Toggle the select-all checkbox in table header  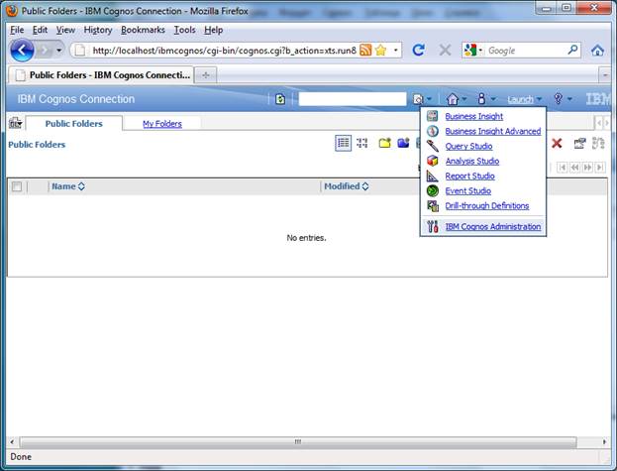(x=17, y=186)
